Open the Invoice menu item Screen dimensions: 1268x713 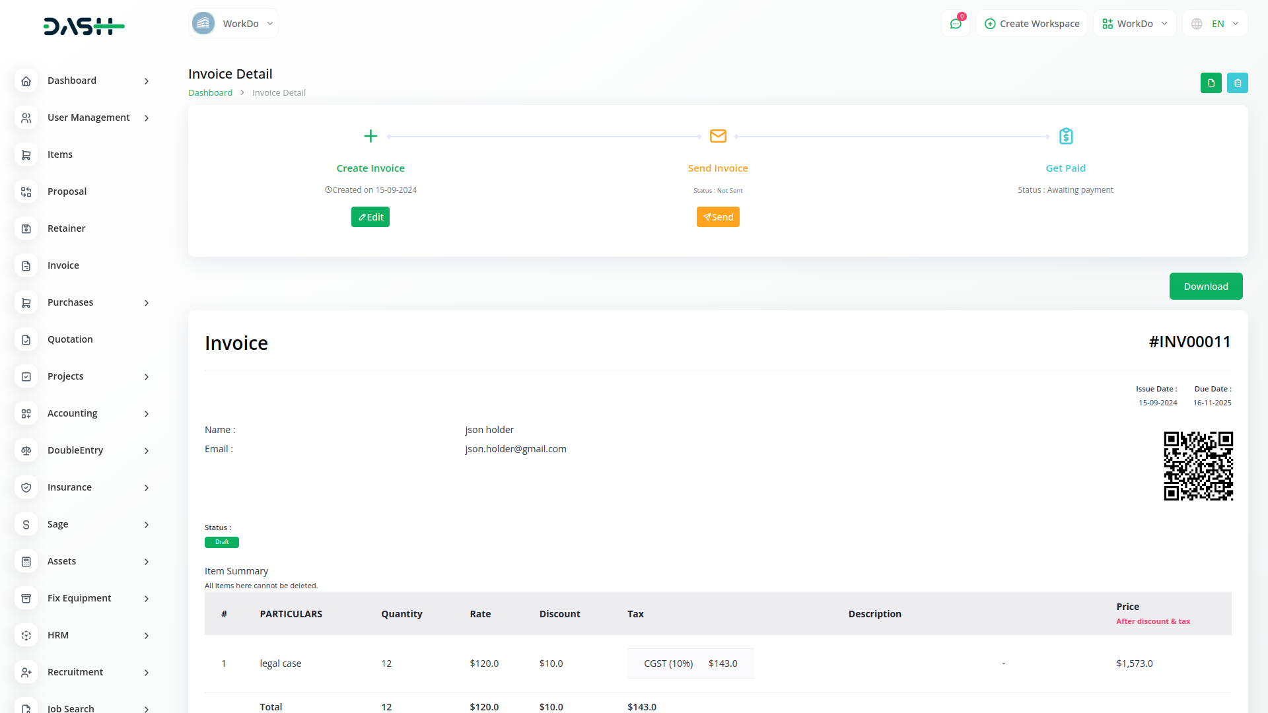[x=63, y=265]
